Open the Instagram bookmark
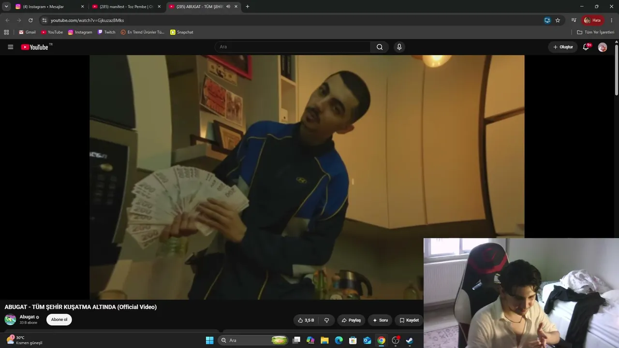619x348 pixels. [x=80, y=32]
